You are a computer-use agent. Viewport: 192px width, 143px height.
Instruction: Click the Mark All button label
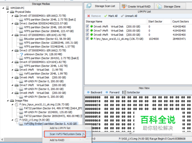click(x=113, y=16)
